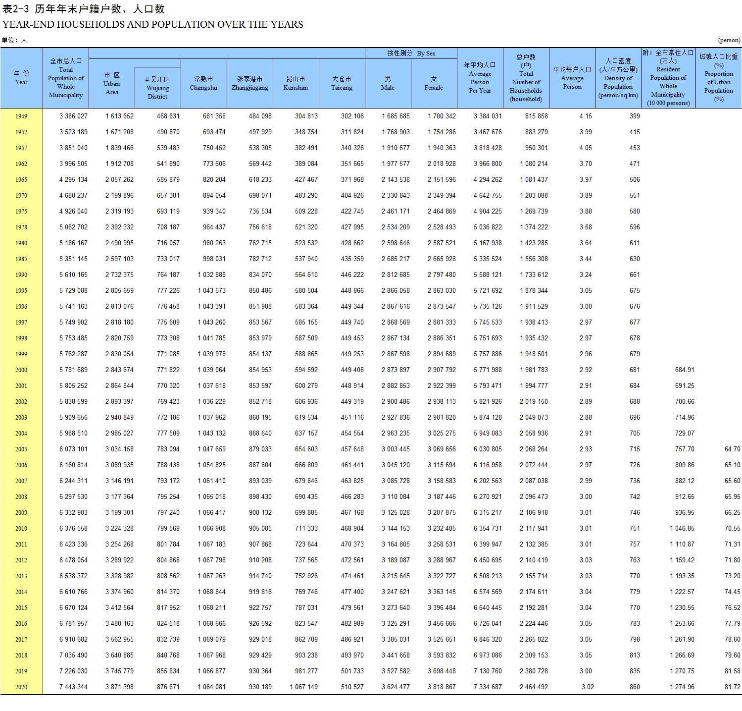The image size is (742, 711).
Task: Click the Urban Area column header
Action: click(x=111, y=83)
